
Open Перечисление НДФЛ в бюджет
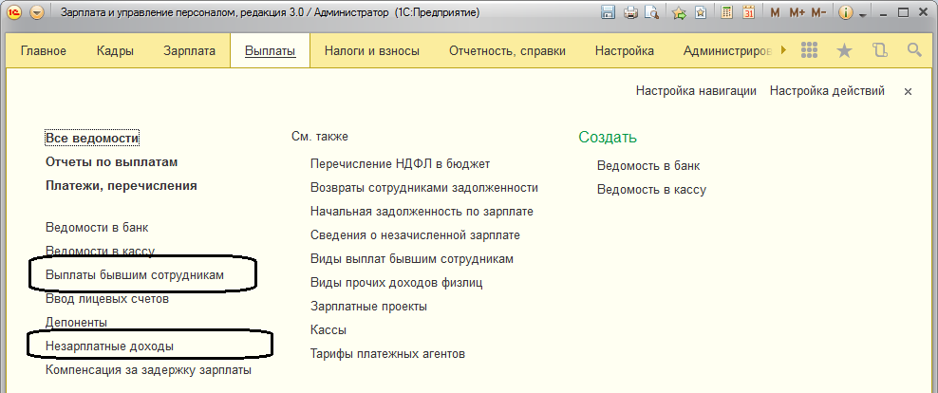(401, 164)
